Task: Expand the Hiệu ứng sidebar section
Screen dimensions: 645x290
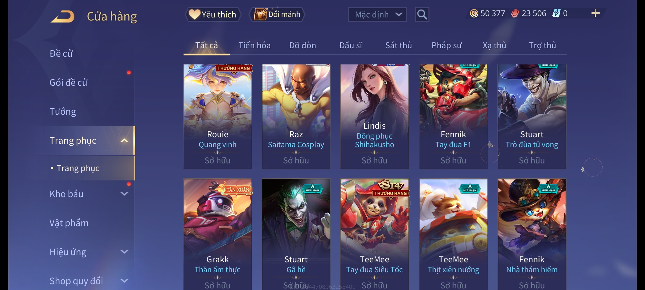Action: 124,252
